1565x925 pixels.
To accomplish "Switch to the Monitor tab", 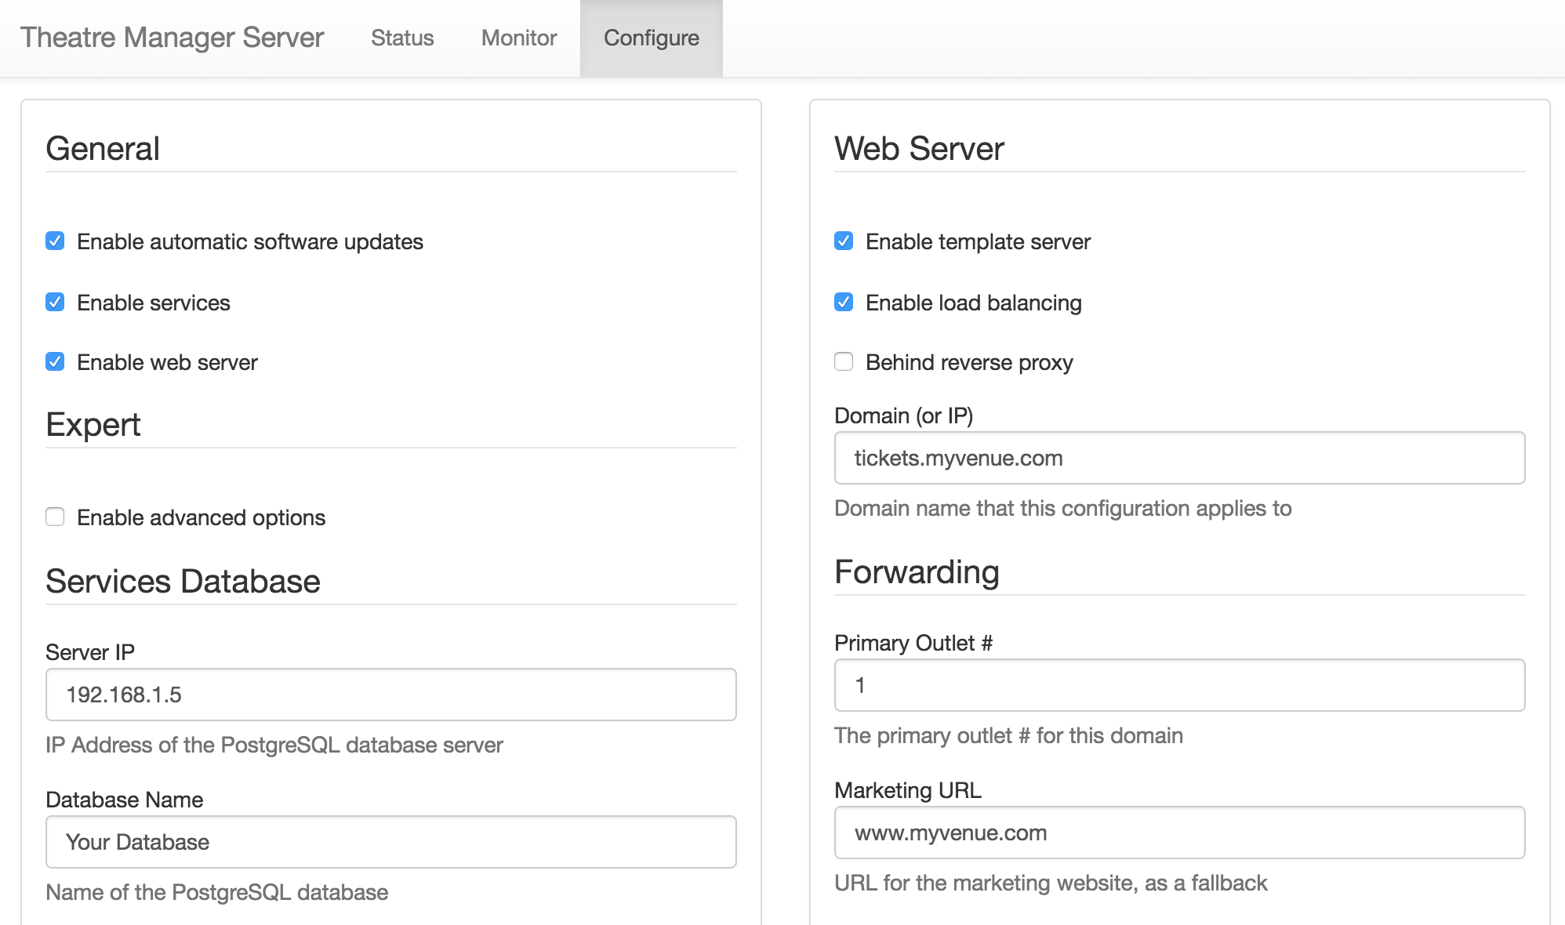I will tap(519, 38).
